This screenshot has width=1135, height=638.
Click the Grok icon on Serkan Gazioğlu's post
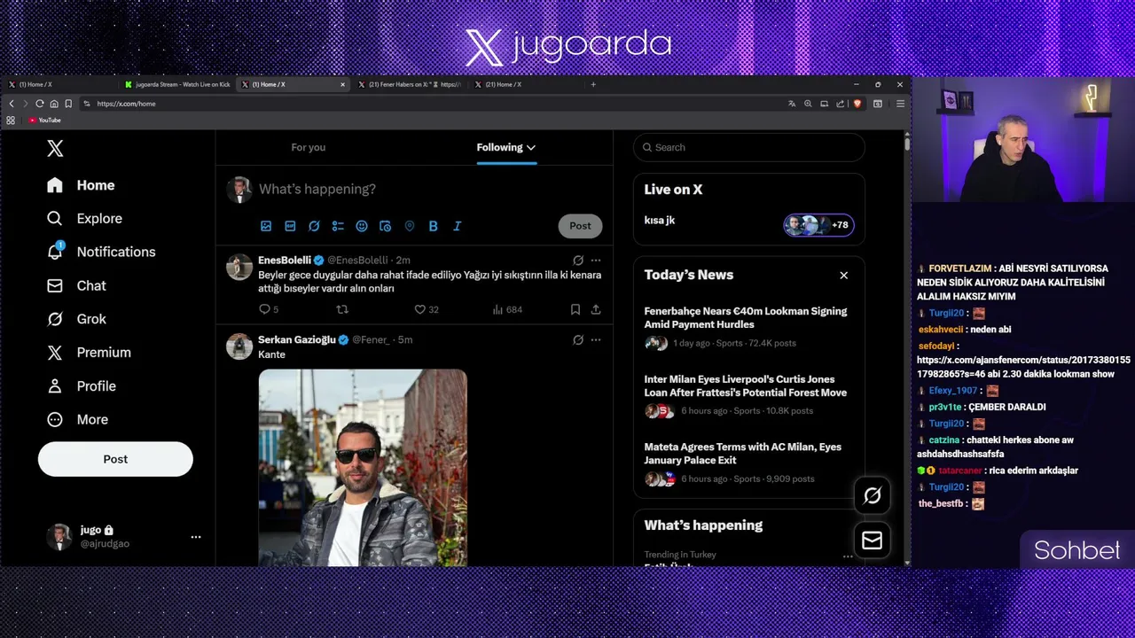(x=578, y=340)
